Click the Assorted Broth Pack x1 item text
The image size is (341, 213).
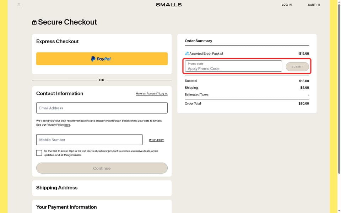click(206, 54)
